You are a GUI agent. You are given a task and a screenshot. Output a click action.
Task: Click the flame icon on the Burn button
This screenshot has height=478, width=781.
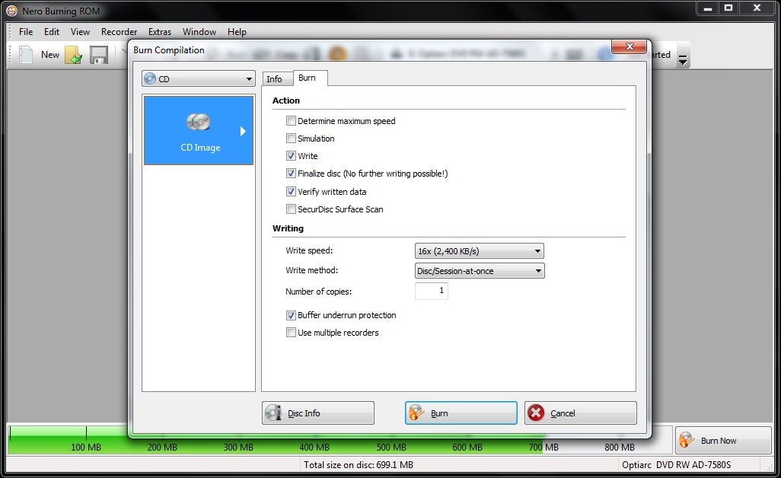(416, 413)
